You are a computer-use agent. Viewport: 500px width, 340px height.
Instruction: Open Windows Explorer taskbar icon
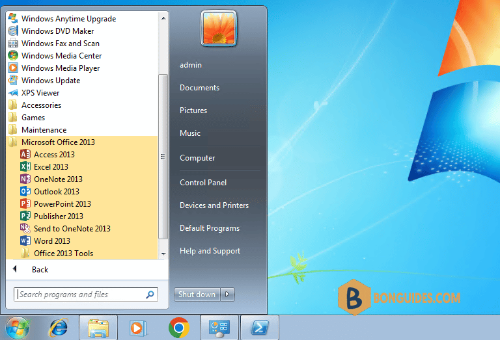(98, 328)
